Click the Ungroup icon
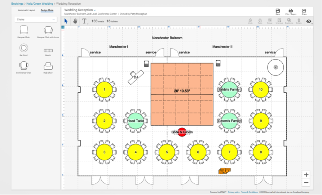The width and height of the screenshot is (322, 195). coord(279,21)
